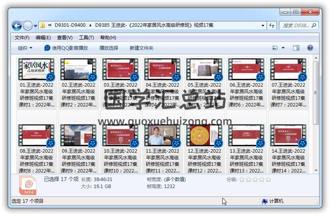Open the 工具(T) menu
Viewport: 330px width, 216px height.
(x=86, y=38)
